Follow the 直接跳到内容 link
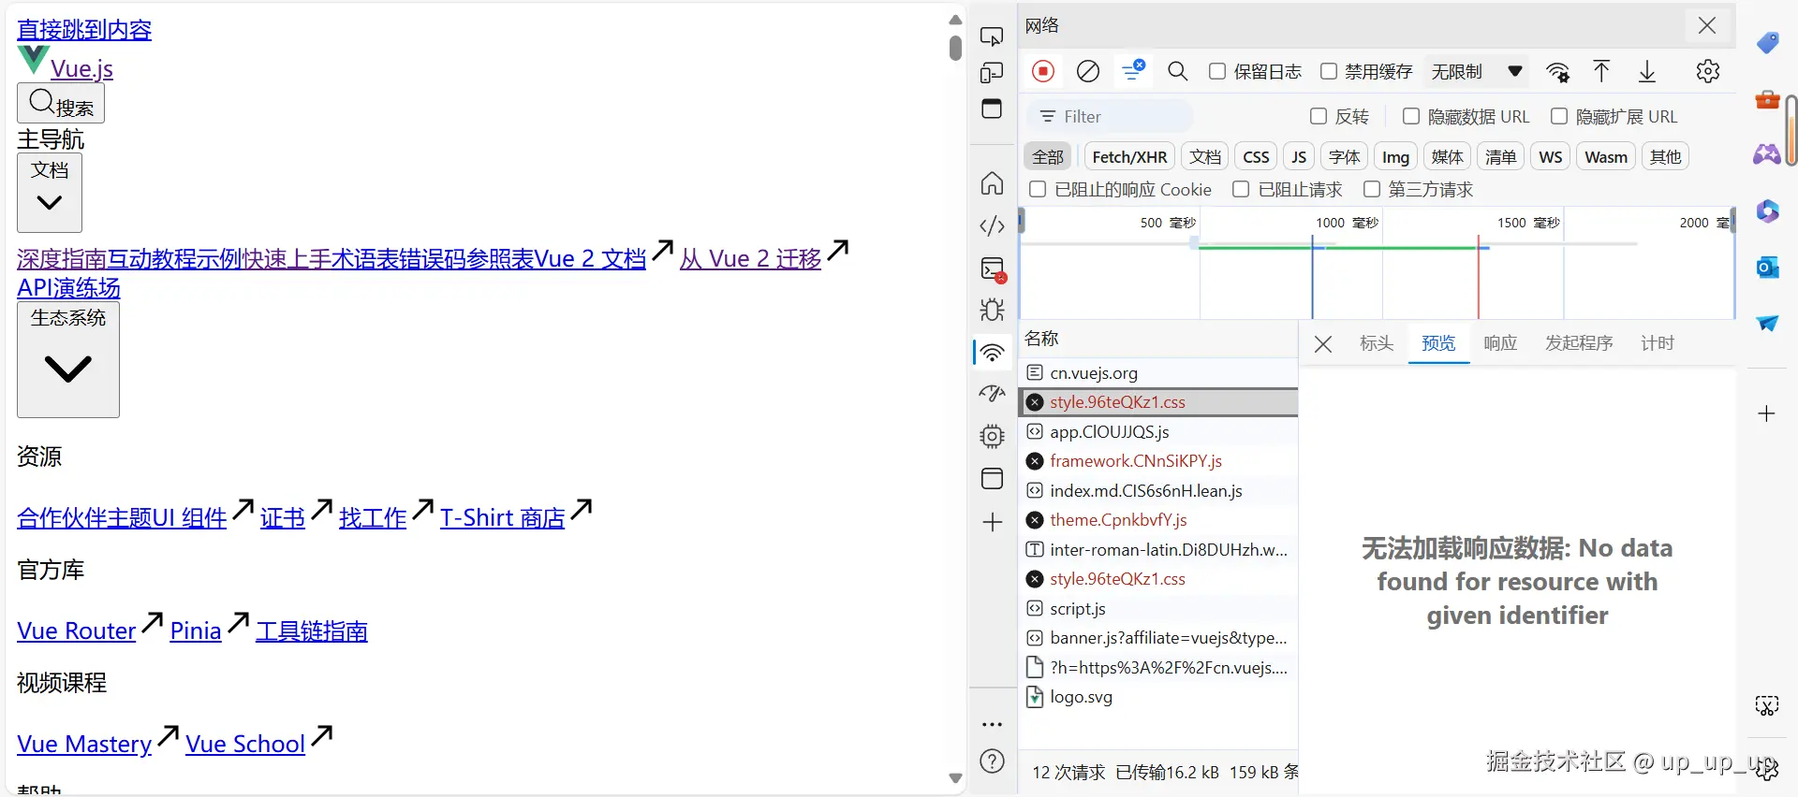Image resolution: width=1798 pixels, height=797 pixels. pyautogui.click(x=84, y=30)
